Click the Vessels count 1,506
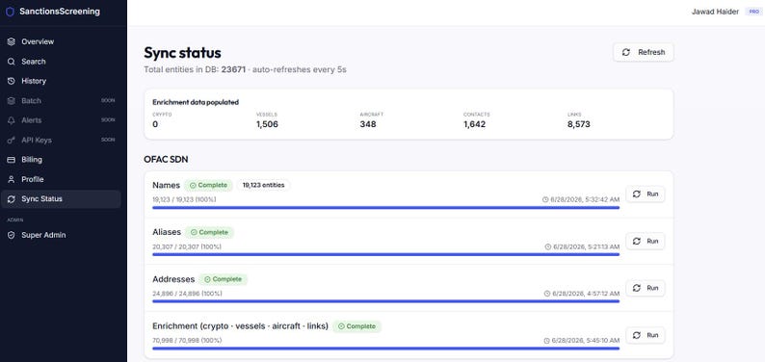Viewport: 765px width, 362px height. (x=267, y=124)
